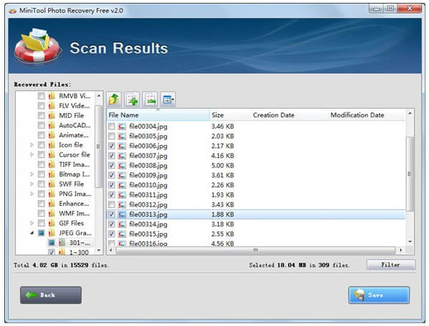
Task: Click the add image toolbar icon
Action: click(x=132, y=99)
